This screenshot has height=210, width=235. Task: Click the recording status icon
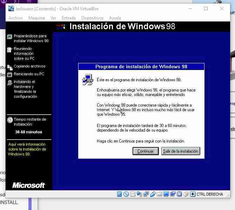pos(173,194)
